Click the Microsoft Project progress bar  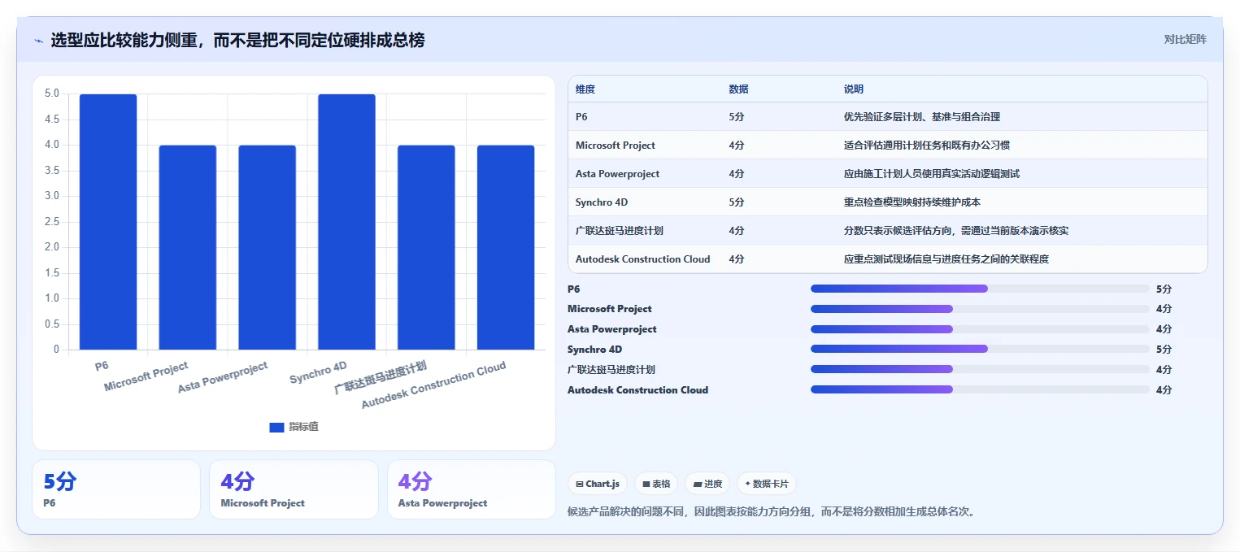(980, 309)
